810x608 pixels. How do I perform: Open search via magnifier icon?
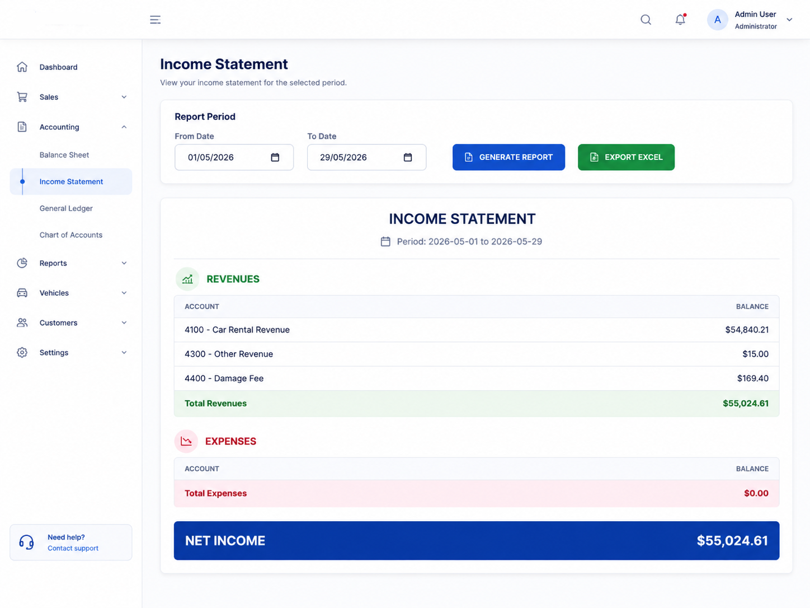click(x=646, y=20)
